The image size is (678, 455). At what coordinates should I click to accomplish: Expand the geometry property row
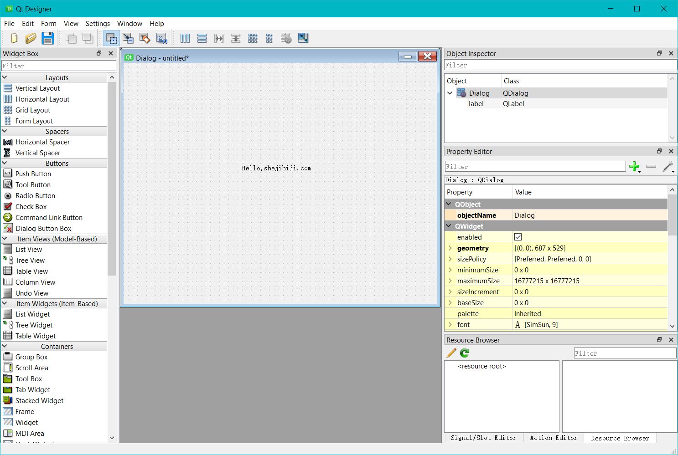pyautogui.click(x=450, y=248)
